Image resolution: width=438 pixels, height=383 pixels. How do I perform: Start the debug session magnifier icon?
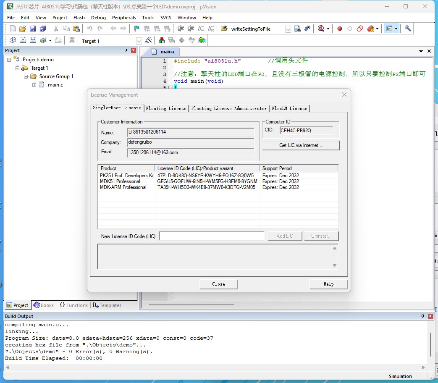(321, 29)
